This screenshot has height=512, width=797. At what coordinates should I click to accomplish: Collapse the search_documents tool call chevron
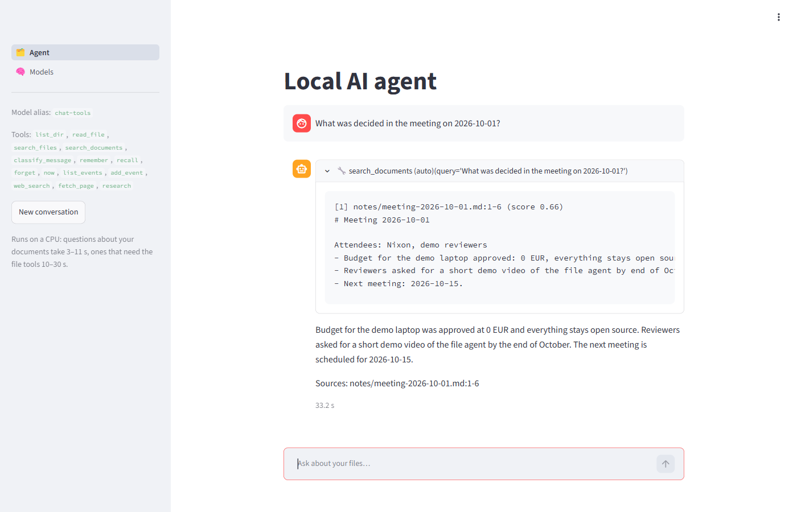tap(327, 171)
